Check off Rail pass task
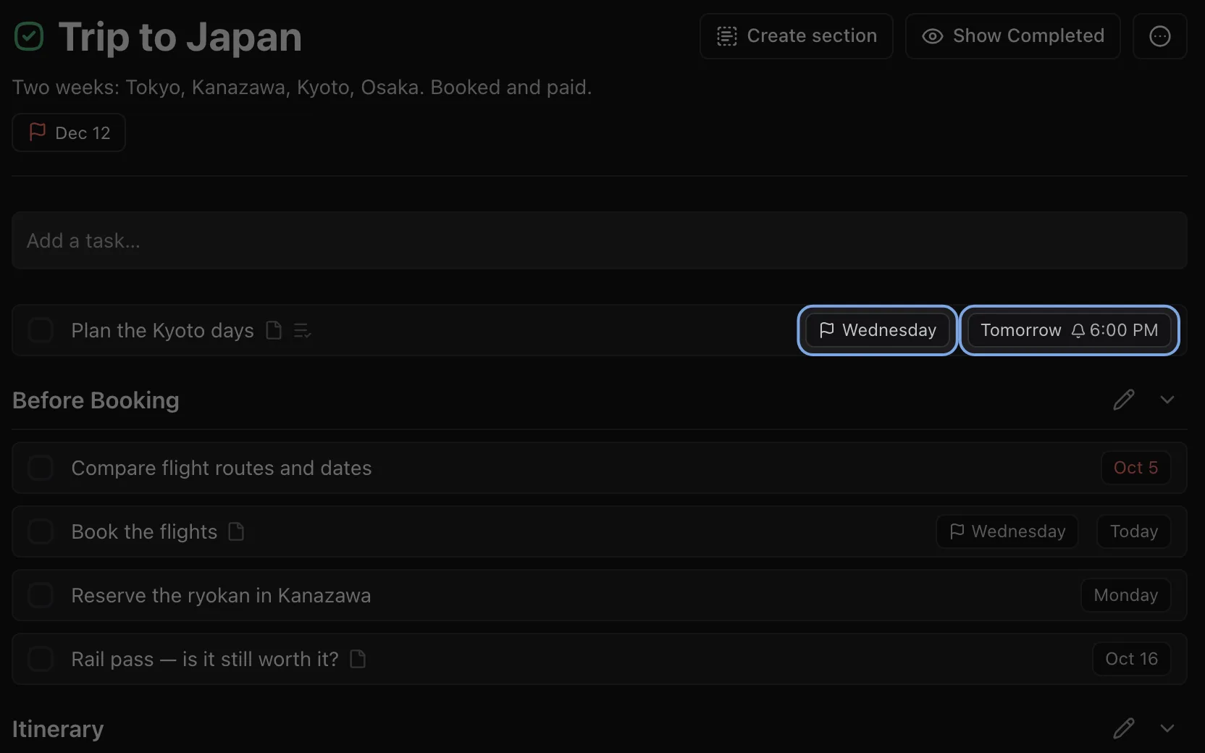 (x=41, y=659)
